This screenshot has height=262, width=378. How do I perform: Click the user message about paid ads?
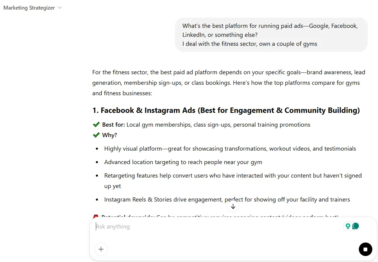(x=271, y=35)
